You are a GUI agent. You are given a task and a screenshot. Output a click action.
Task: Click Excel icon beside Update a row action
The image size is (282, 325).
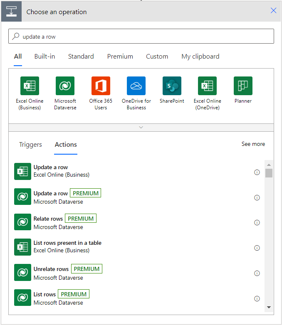pyautogui.click(x=22, y=171)
